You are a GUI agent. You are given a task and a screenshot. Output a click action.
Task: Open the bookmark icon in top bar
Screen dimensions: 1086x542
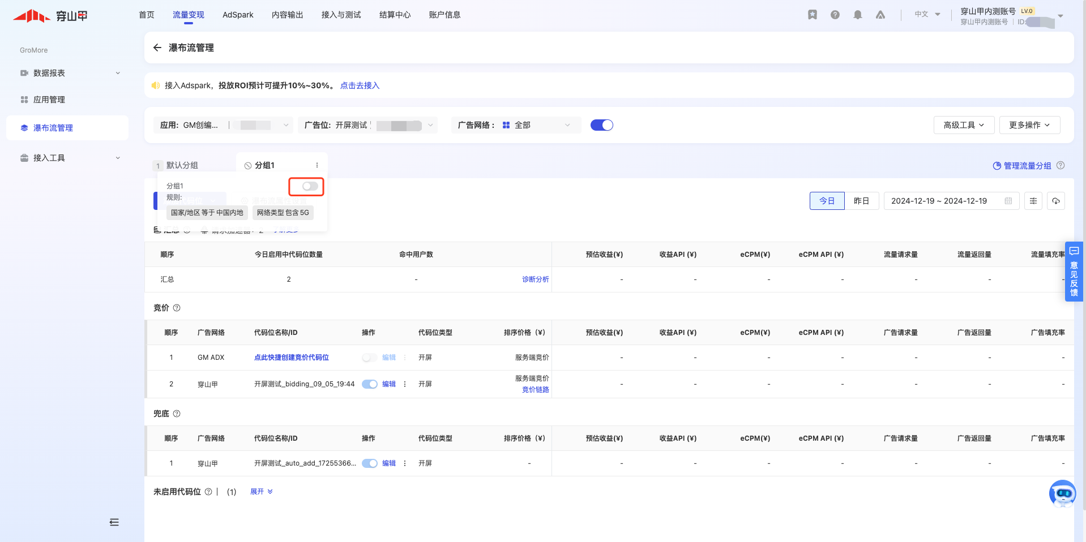pos(813,15)
